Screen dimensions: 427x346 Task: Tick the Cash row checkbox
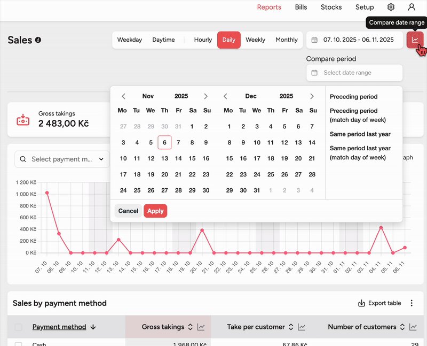[19, 344]
